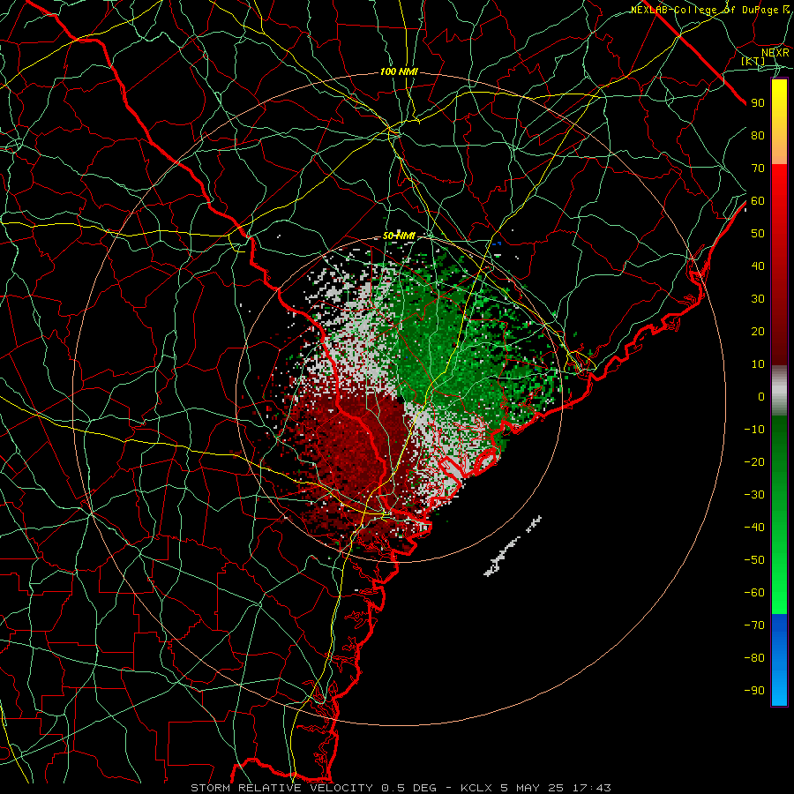Click the positive 90 scale label
The image size is (794, 794).
point(758,103)
